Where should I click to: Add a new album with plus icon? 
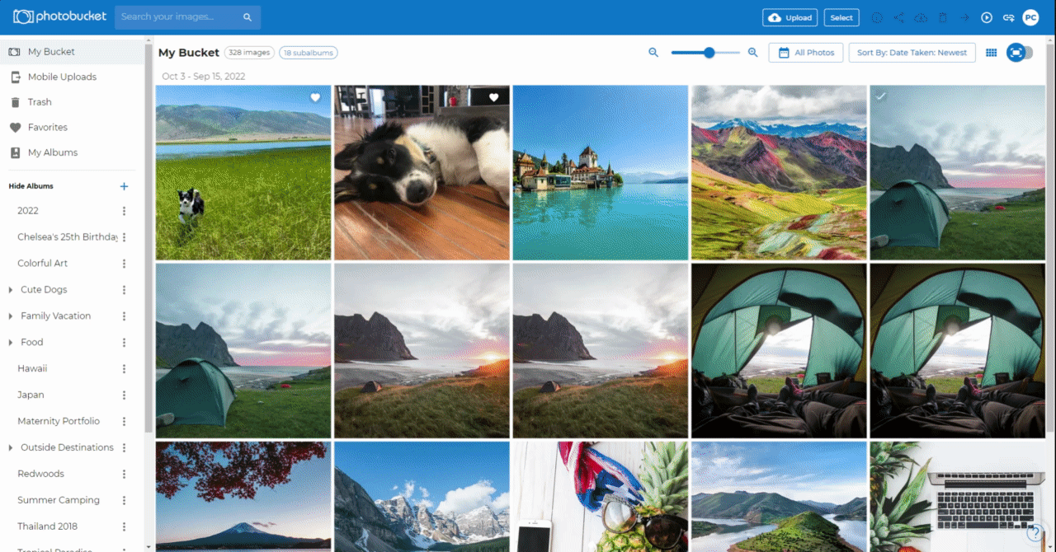point(125,186)
